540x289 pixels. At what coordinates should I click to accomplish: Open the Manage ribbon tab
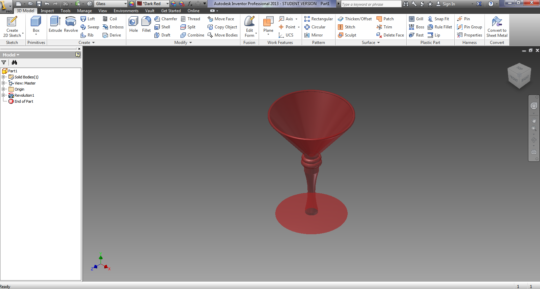[85, 11]
